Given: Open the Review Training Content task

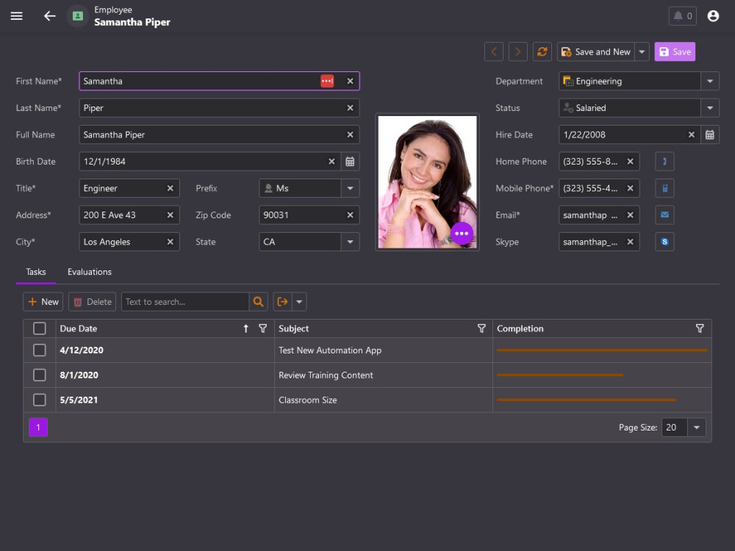Looking at the screenshot, I should [326, 375].
